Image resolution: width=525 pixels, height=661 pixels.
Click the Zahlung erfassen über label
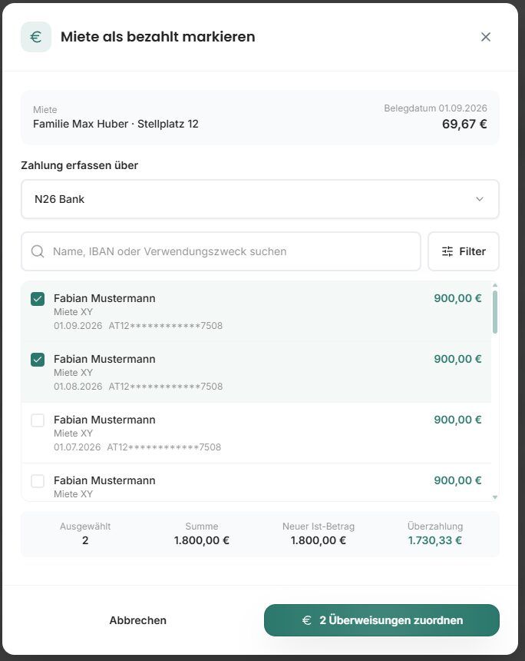point(80,165)
